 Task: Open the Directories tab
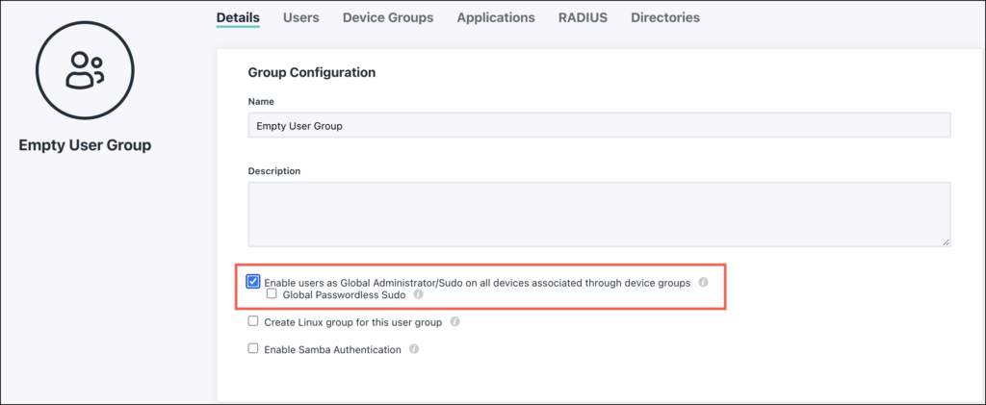[665, 17]
